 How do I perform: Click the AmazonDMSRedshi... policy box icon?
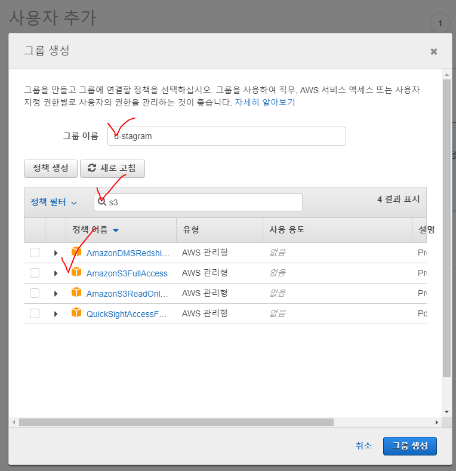pos(76,252)
